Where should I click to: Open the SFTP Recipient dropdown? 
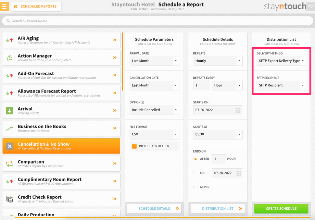281,85
